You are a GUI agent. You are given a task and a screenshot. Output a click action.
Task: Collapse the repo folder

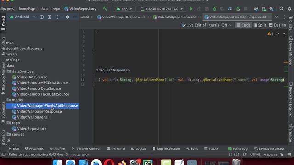point(13,123)
